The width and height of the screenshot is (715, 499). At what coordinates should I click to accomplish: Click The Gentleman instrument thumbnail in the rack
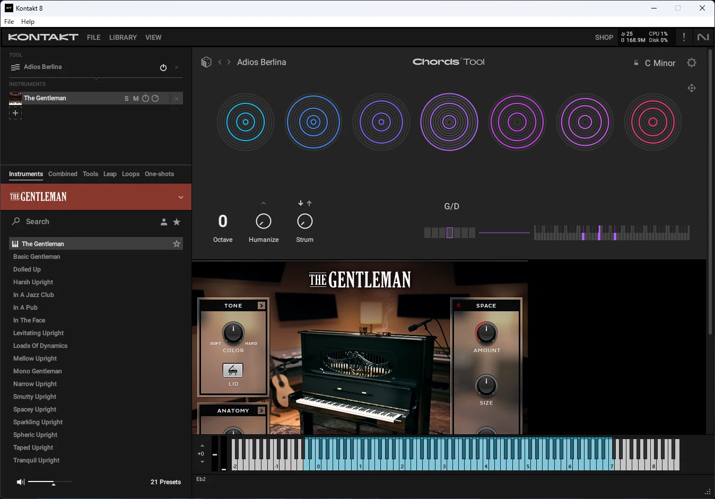pyautogui.click(x=15, y=98)
